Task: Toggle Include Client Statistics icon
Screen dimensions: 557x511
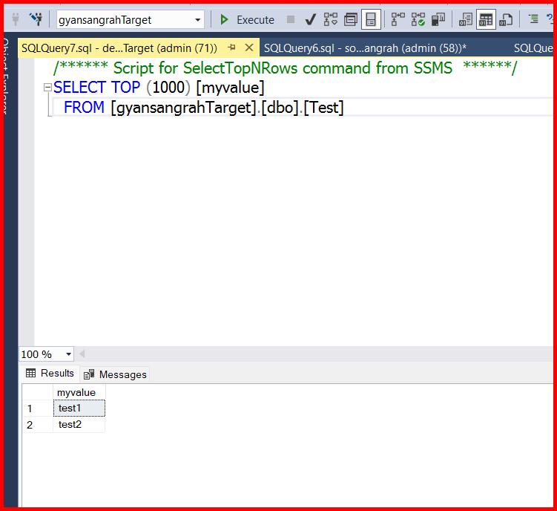Action: click(x=438, y=19)
